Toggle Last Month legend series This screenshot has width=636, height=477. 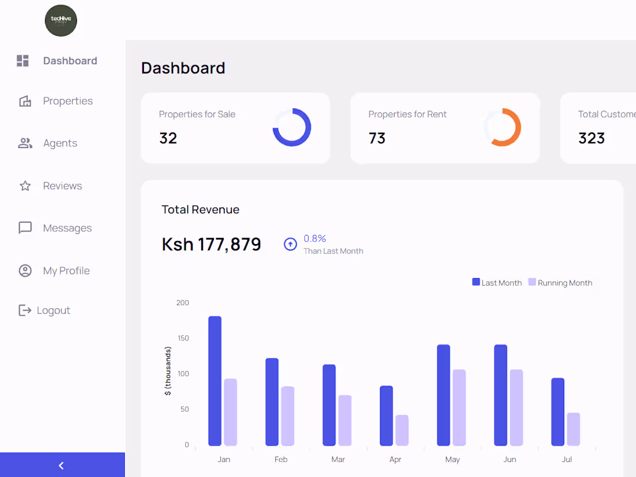pos(497,283)
